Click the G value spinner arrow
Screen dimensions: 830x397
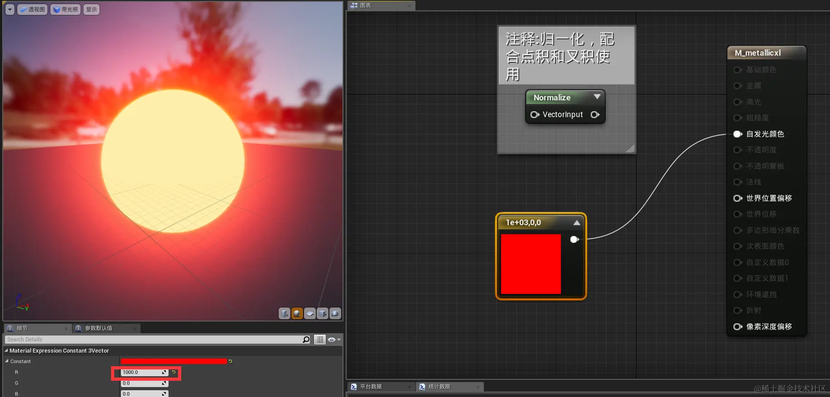click(x=164, y=383)
